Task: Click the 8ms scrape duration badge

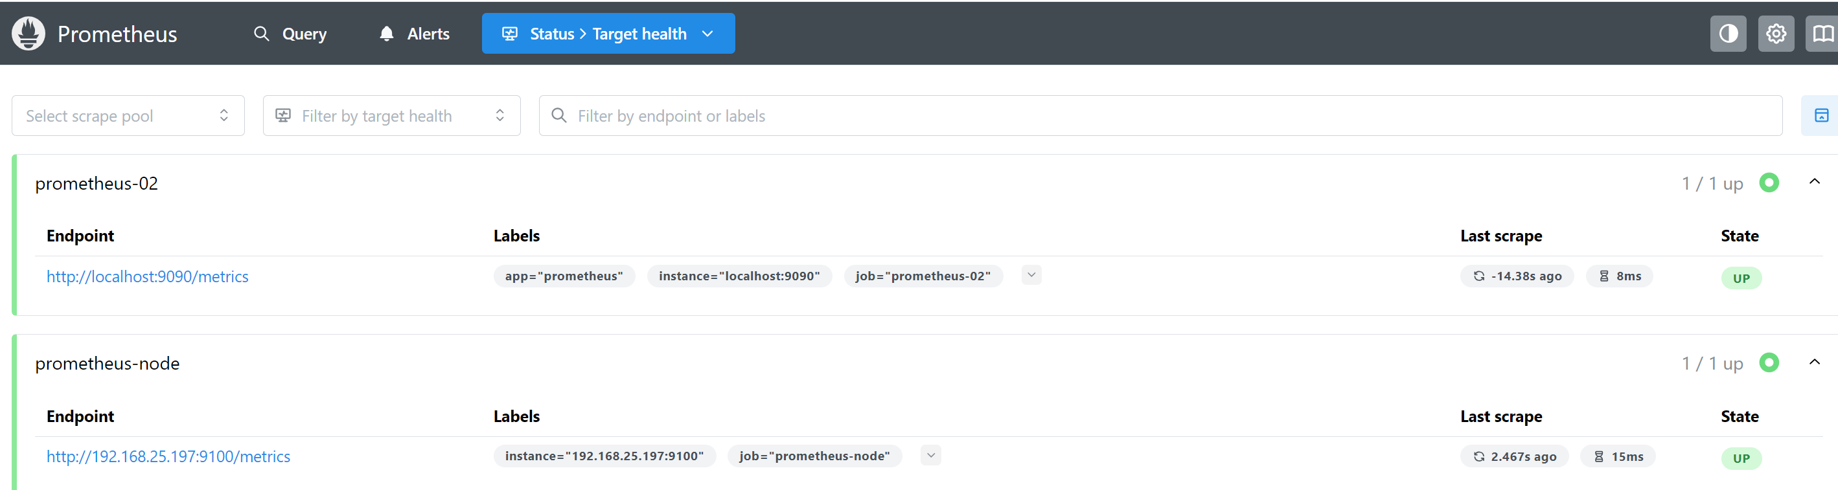Action: click(1619, 276)
